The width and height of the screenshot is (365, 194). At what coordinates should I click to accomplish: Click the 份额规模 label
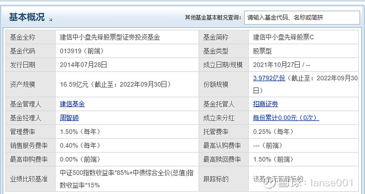[x=215, y=84]
